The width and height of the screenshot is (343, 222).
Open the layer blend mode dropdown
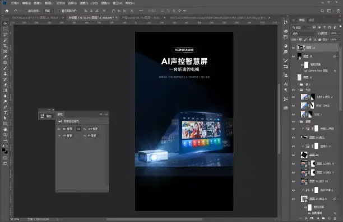pyautogui.click(x=304, y=34)
